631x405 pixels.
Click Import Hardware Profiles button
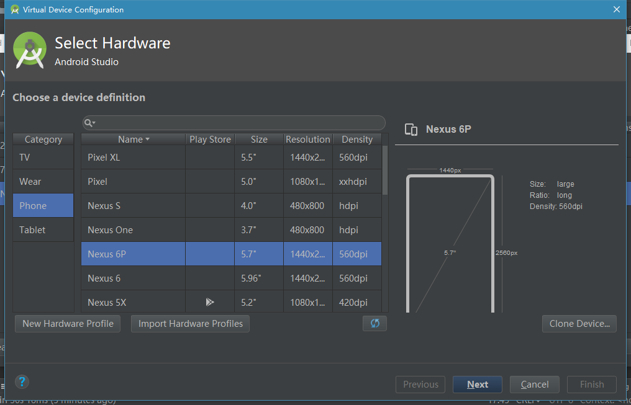point(190,323)
